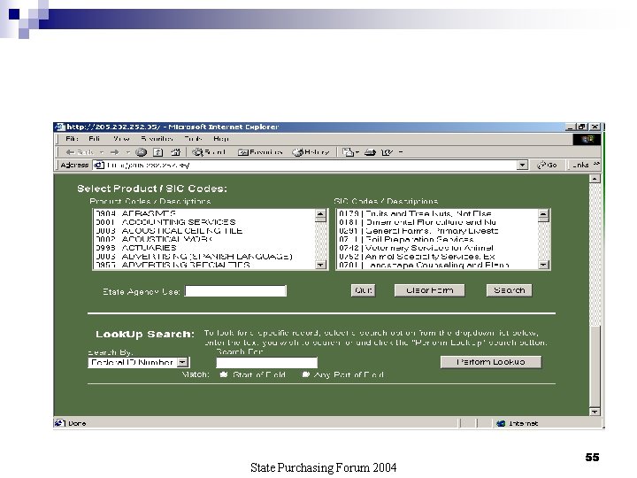Select SIC code Landscape Counseling and Planning
Image resolution: width=637 pixels, height=478 pixels.
pyautogui.click(x=438, y=265)
